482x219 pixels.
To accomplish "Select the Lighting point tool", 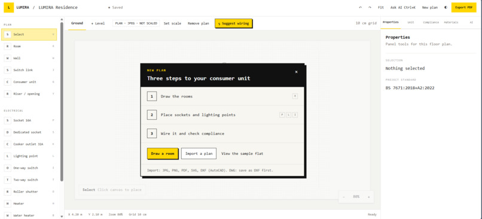I will coord(29,156).
